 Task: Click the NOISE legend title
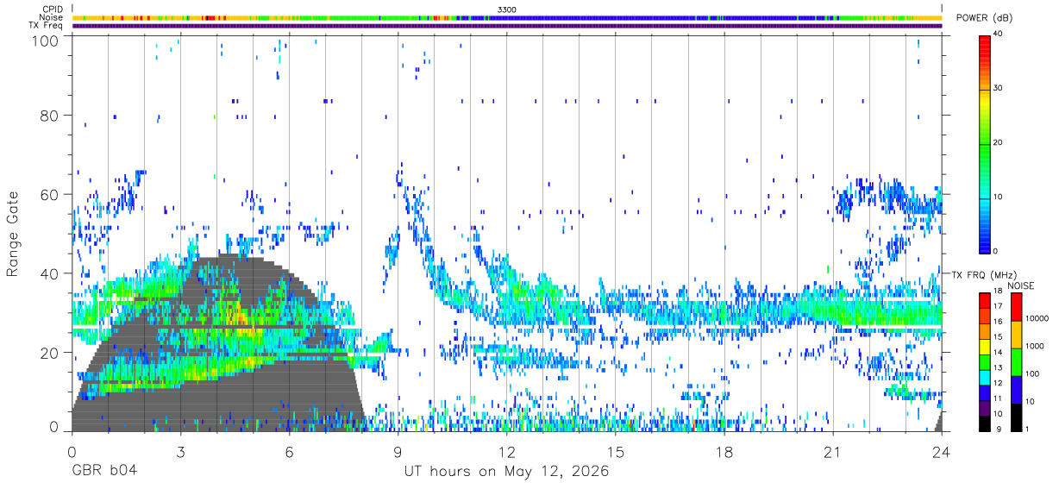[1020, 285]
